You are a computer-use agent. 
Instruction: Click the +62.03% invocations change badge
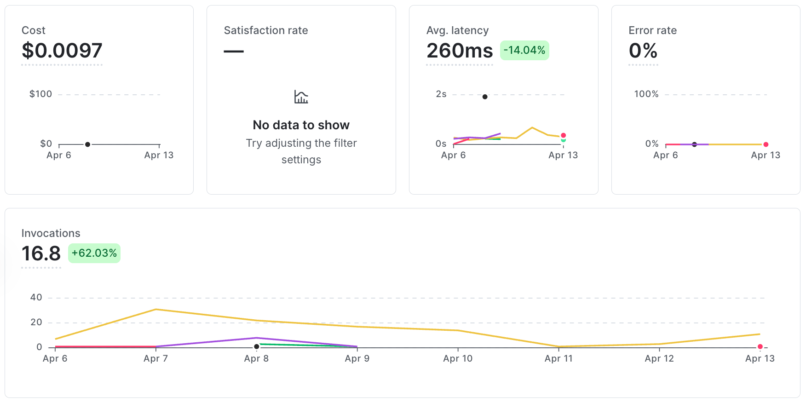[x=94, y=253]
